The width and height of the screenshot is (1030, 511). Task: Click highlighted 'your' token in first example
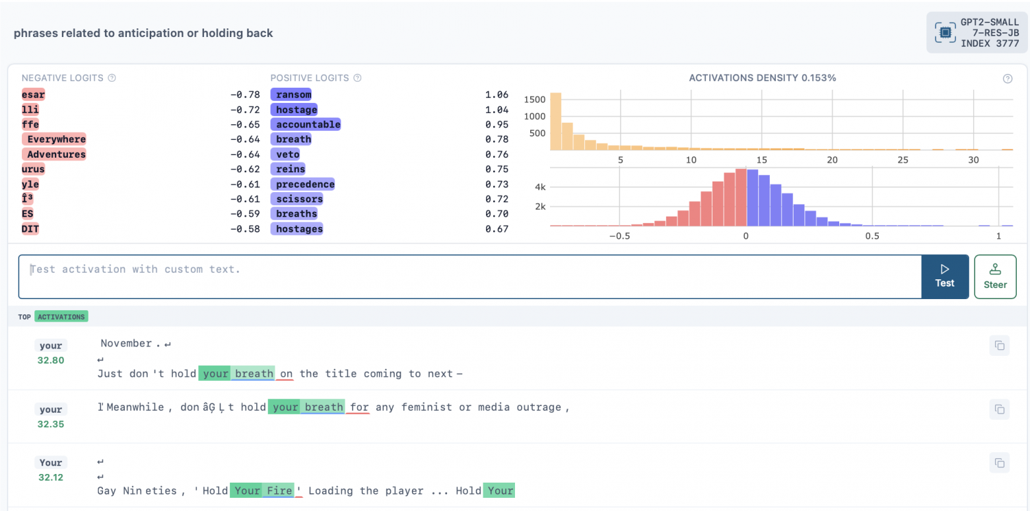pos(215,374)
